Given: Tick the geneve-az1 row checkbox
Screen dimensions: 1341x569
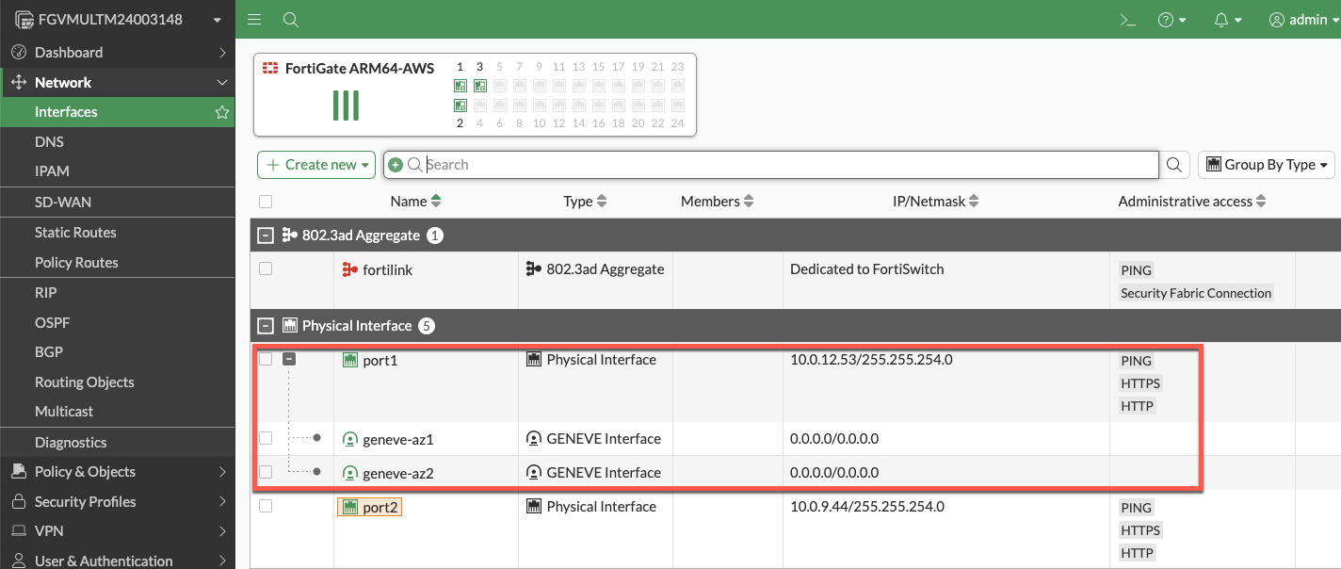Looking at the screenshot, I should 266,439.
